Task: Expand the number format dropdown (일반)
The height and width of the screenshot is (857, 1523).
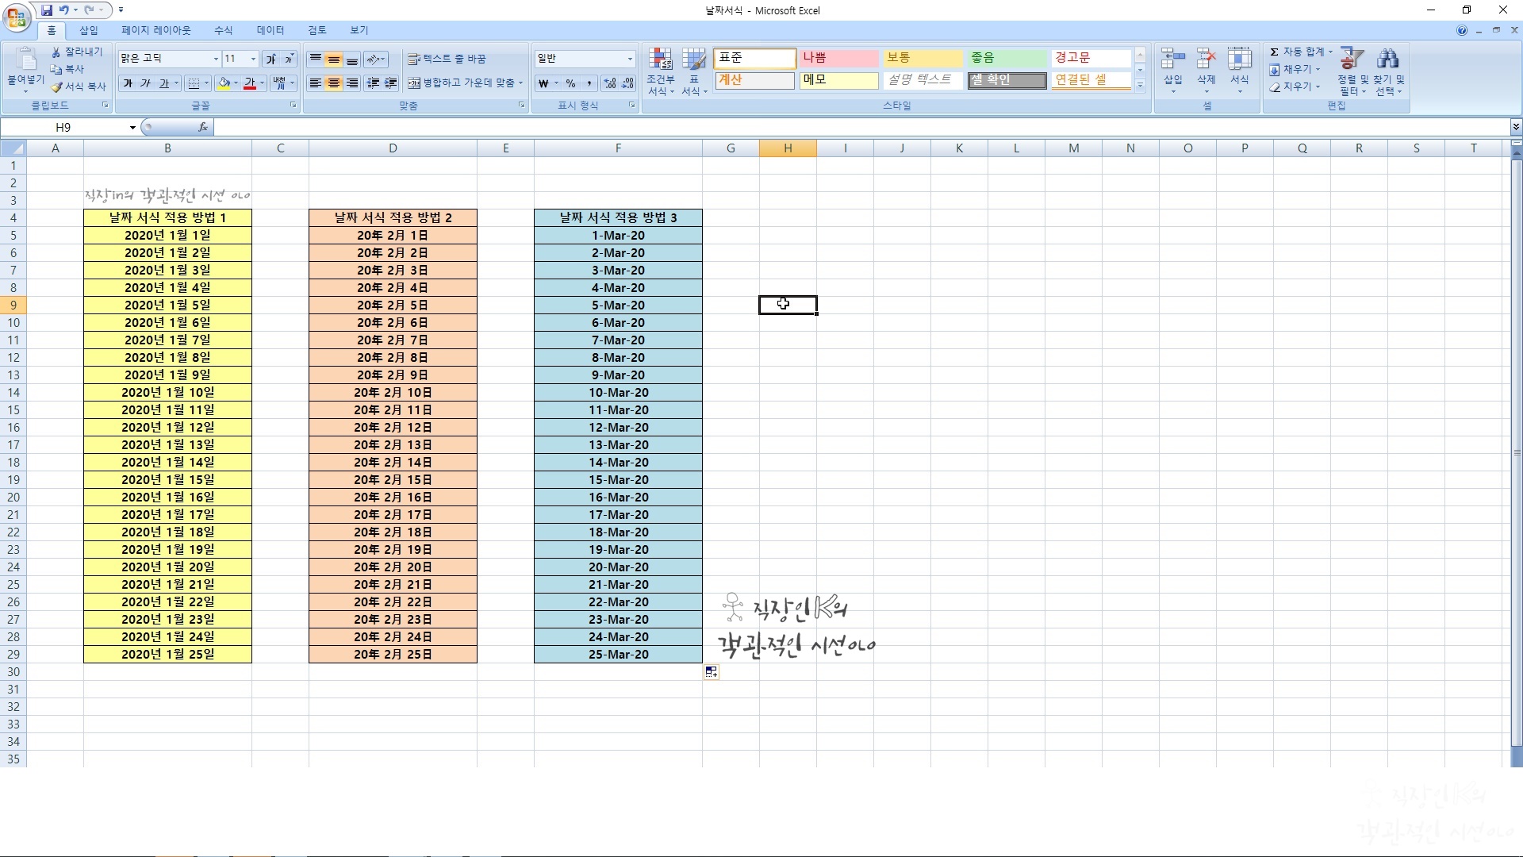Action: point(630,59)
